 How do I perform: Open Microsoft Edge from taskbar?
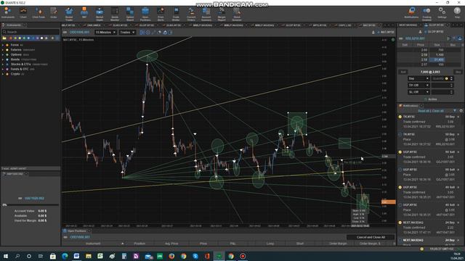65,256
